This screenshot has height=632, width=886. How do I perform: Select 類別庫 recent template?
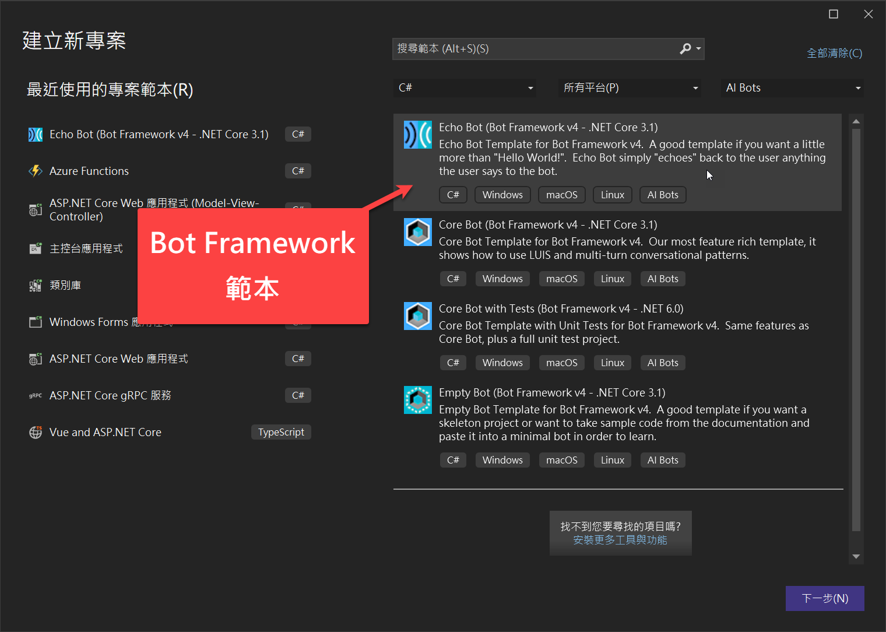(65, 286)
